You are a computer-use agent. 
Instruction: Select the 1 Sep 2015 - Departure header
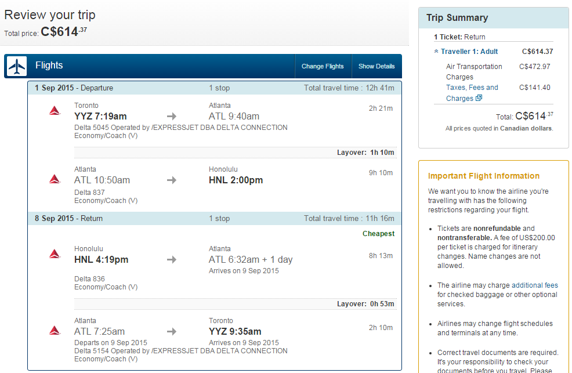[215, 88]
